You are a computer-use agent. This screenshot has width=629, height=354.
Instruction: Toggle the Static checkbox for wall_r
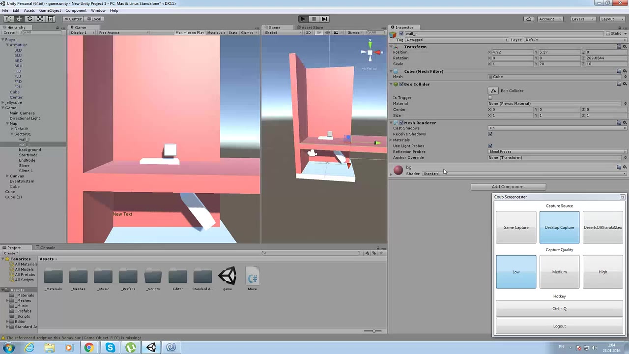pos(608,33)
